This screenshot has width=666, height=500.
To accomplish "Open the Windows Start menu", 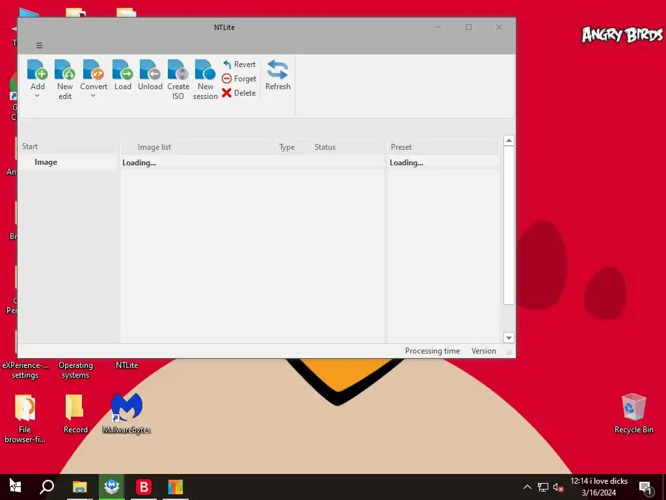I will [16, 487].
